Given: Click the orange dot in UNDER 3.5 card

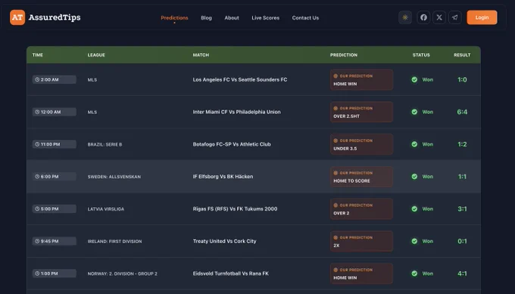Looking at the screenshot, I should (336, 141).
